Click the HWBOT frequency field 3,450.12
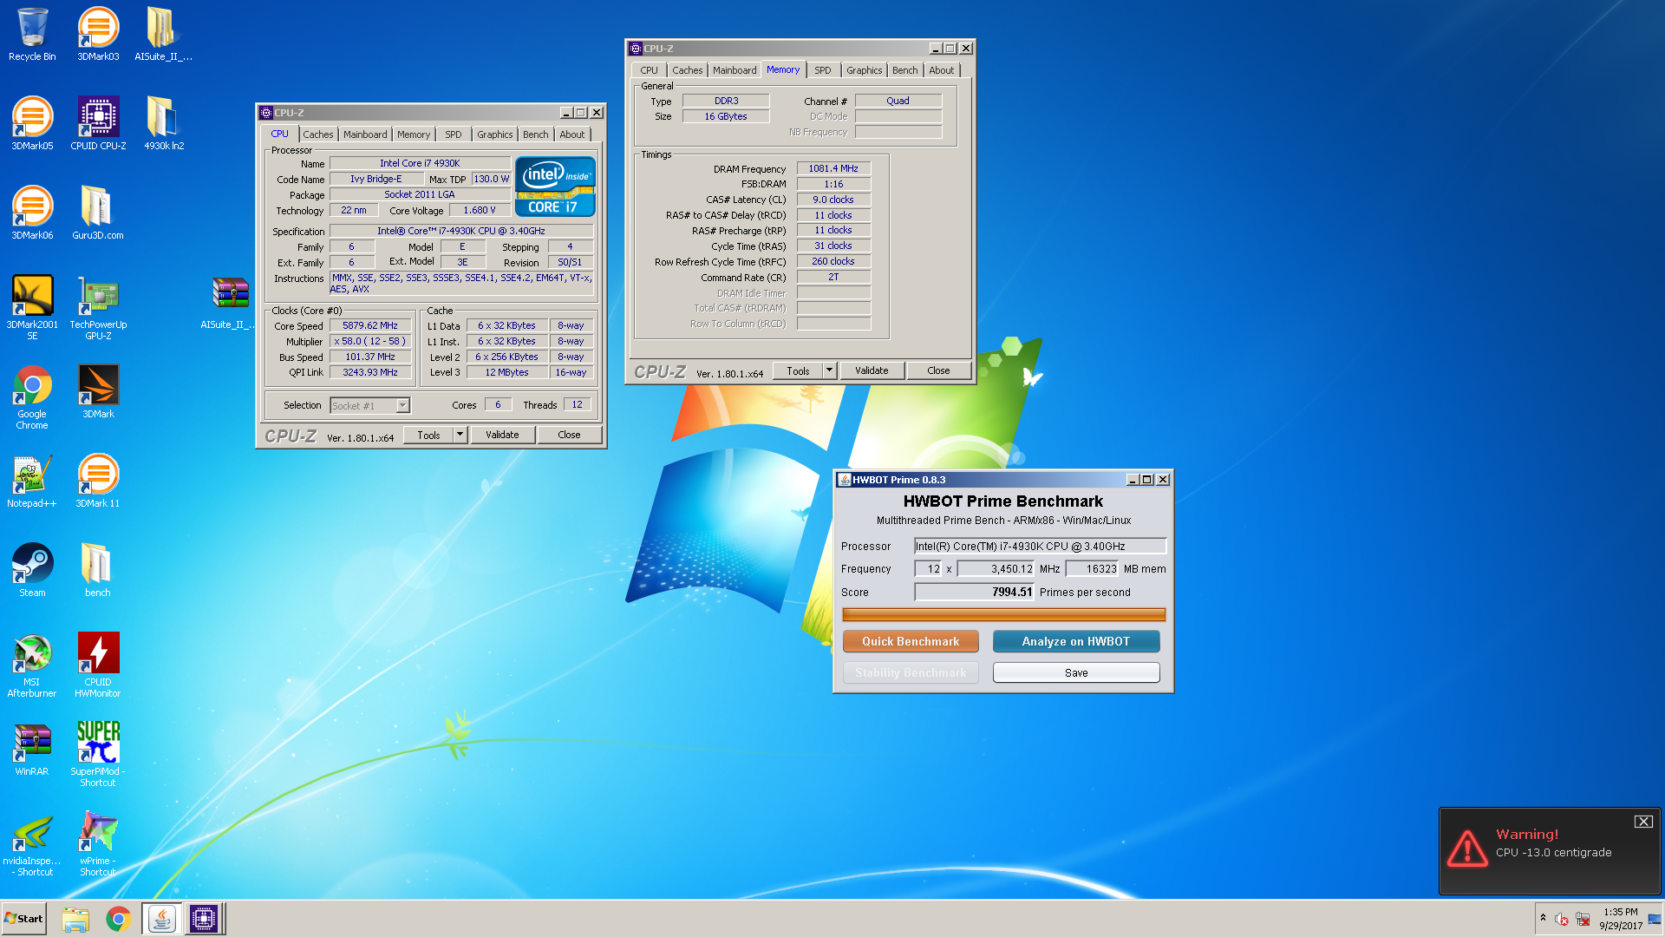The width and height of the screenshot is (1665, 937). [x=996, y=569]
